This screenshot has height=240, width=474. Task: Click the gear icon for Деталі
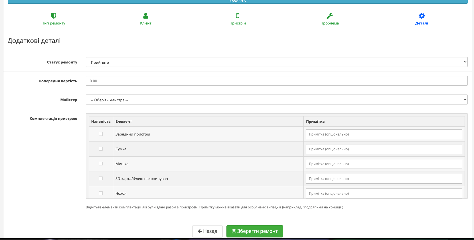tap(422, 16)
